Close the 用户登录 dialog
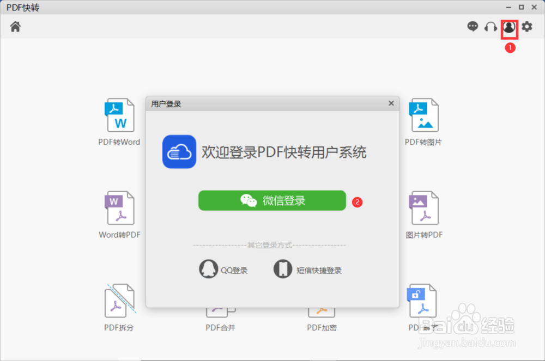 point(391,103)
